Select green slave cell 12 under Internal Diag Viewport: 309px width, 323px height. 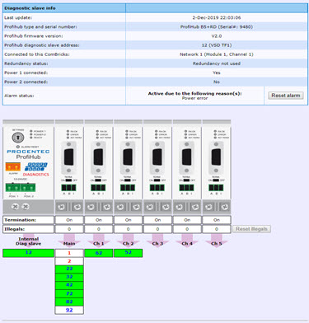28,253
